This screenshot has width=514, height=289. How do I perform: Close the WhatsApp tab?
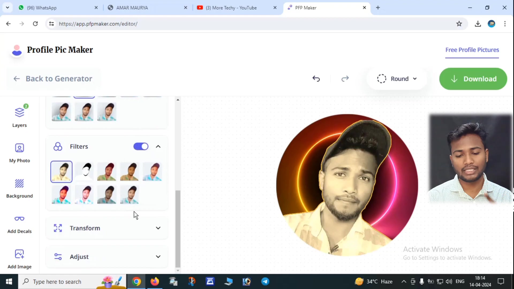point(96,8)
